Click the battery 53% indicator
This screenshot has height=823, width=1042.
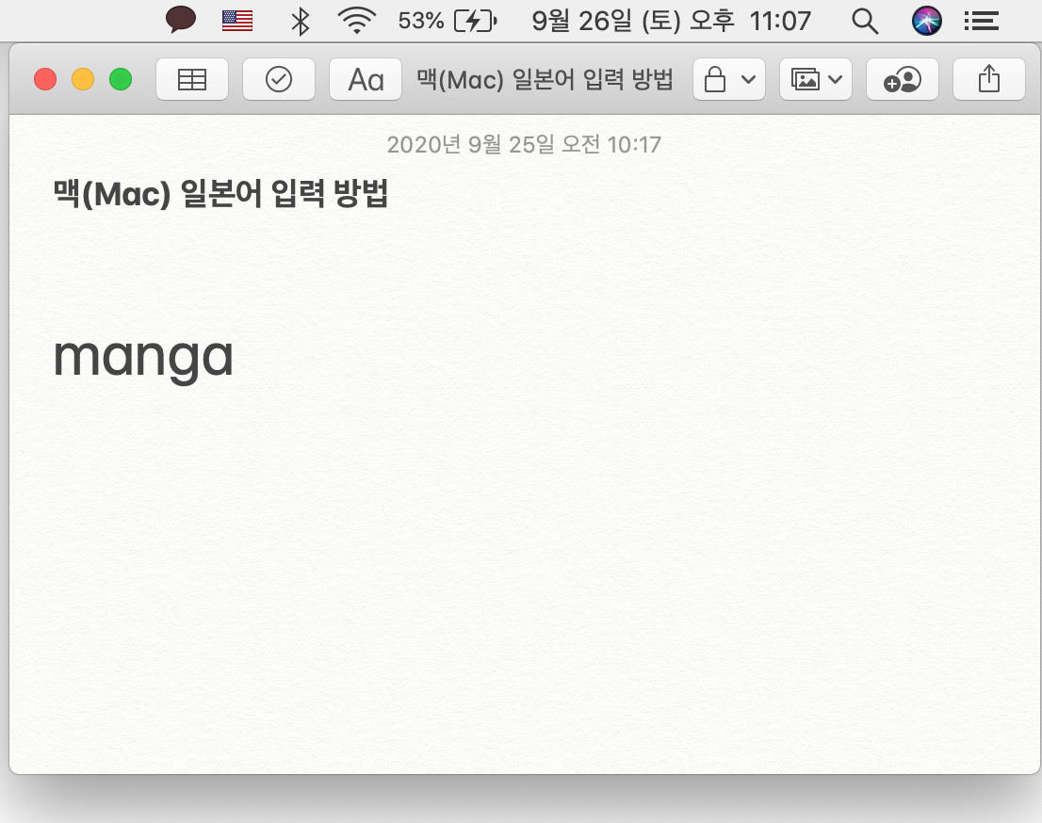[448, 22]
